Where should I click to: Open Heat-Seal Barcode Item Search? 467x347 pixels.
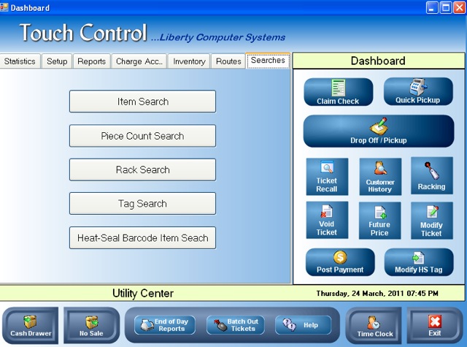(x=142, y=238)
